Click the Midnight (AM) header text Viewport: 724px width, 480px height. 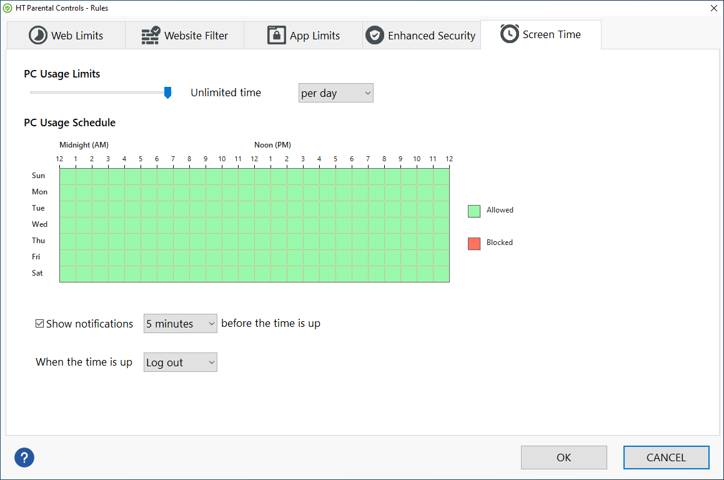(84, 145)
